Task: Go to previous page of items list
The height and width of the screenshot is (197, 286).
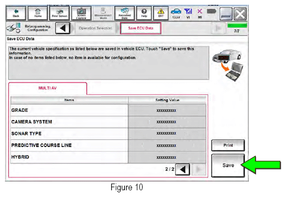Action: (x=182, y=170)
